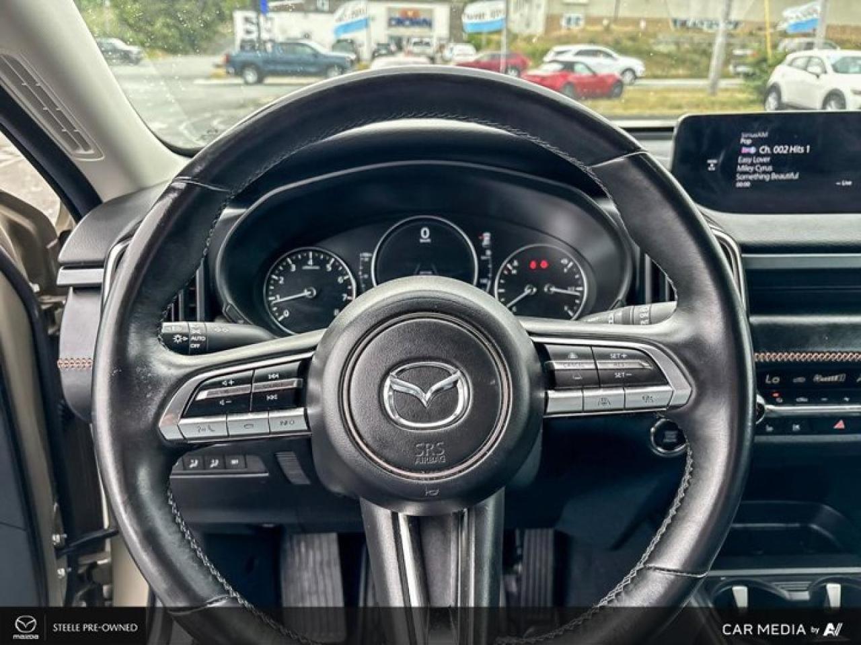Tap the Live indicator on infotainment screen
Screen dimensions: 861x645
[846, 182]
